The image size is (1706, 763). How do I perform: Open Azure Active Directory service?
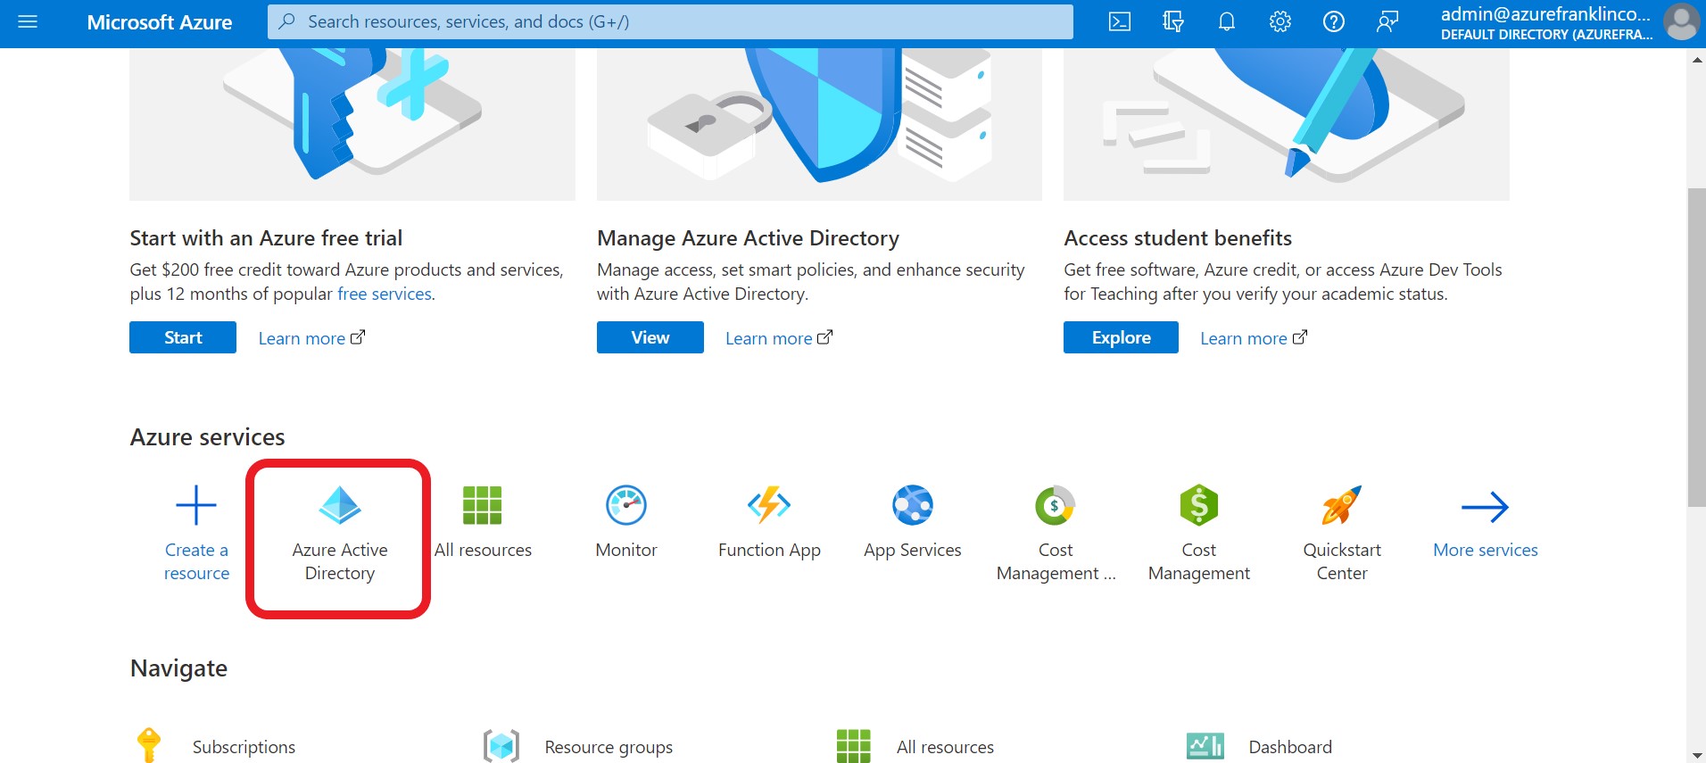click(340, 535)
